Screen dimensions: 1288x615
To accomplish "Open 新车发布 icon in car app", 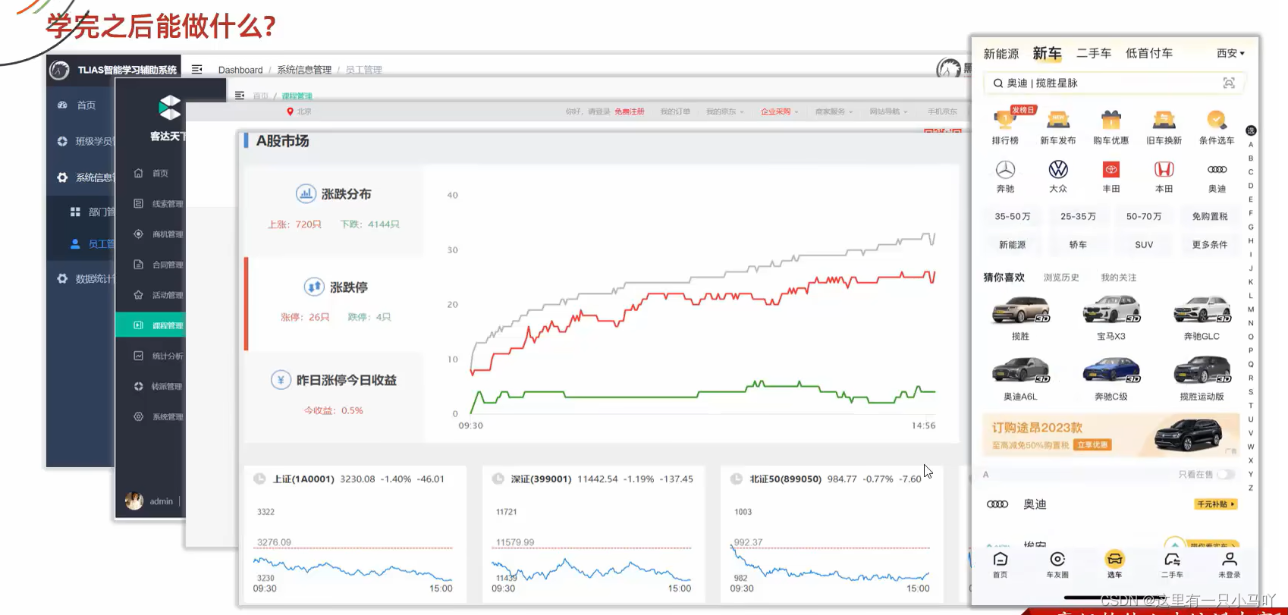I will tap(1057, 119).
